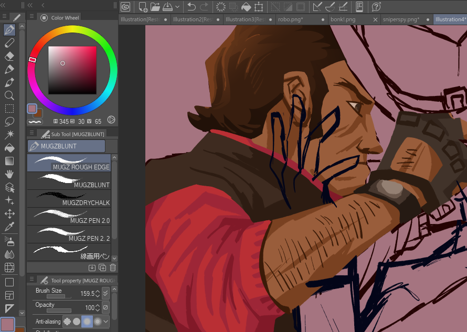Viewport: 467px width, 332px height.
Task: Toggle Show border of selected area
Action: coord(300,6)
